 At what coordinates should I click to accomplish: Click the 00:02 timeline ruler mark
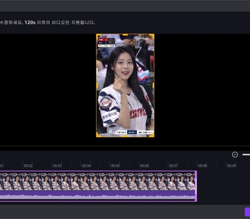pos(28,166)
